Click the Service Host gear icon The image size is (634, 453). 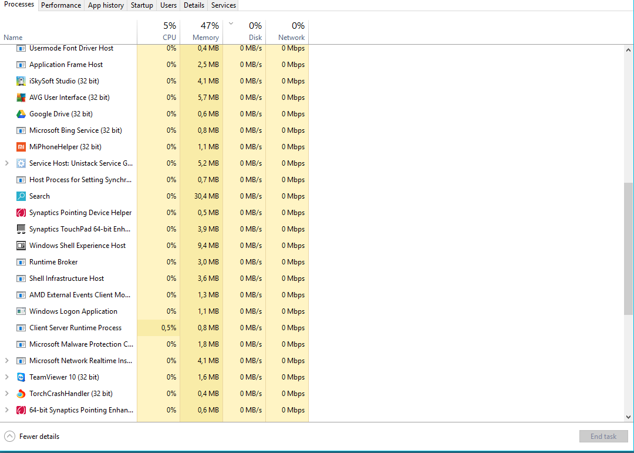coord(21,163)
